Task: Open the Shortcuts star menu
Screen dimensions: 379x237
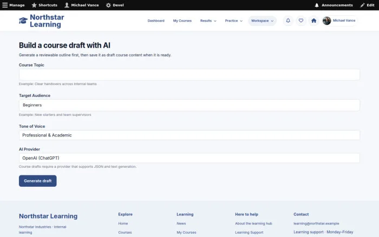Action: point(44,5)
